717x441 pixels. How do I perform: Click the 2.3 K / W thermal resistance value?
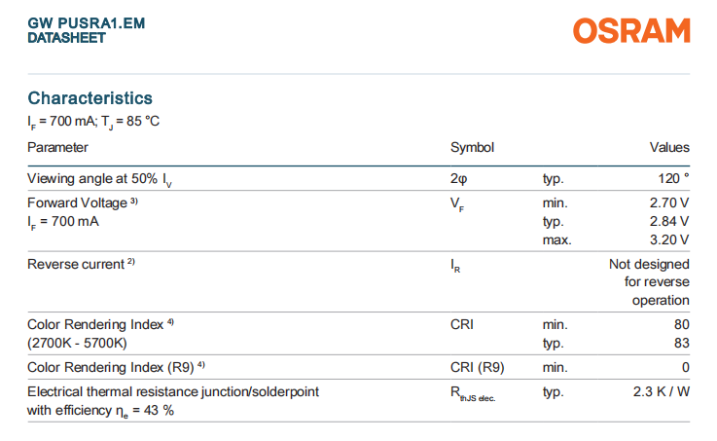click(x=659, y=390)
